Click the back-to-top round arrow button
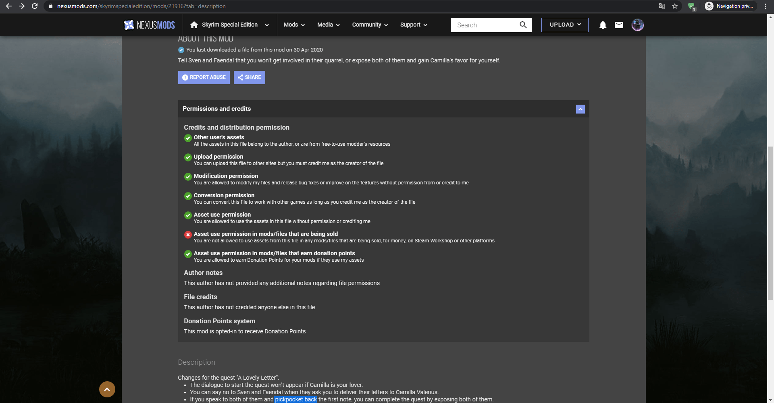The width and height of the screenshot is (774, 403). point(107,389)
